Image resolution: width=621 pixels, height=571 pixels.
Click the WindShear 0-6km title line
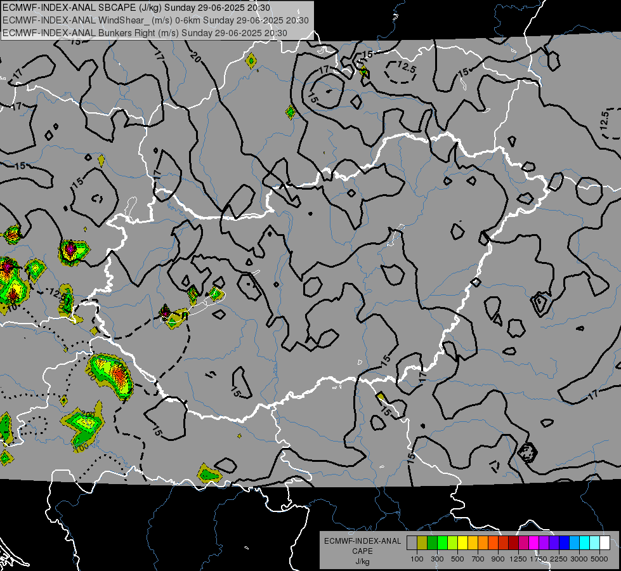point(155,20)
